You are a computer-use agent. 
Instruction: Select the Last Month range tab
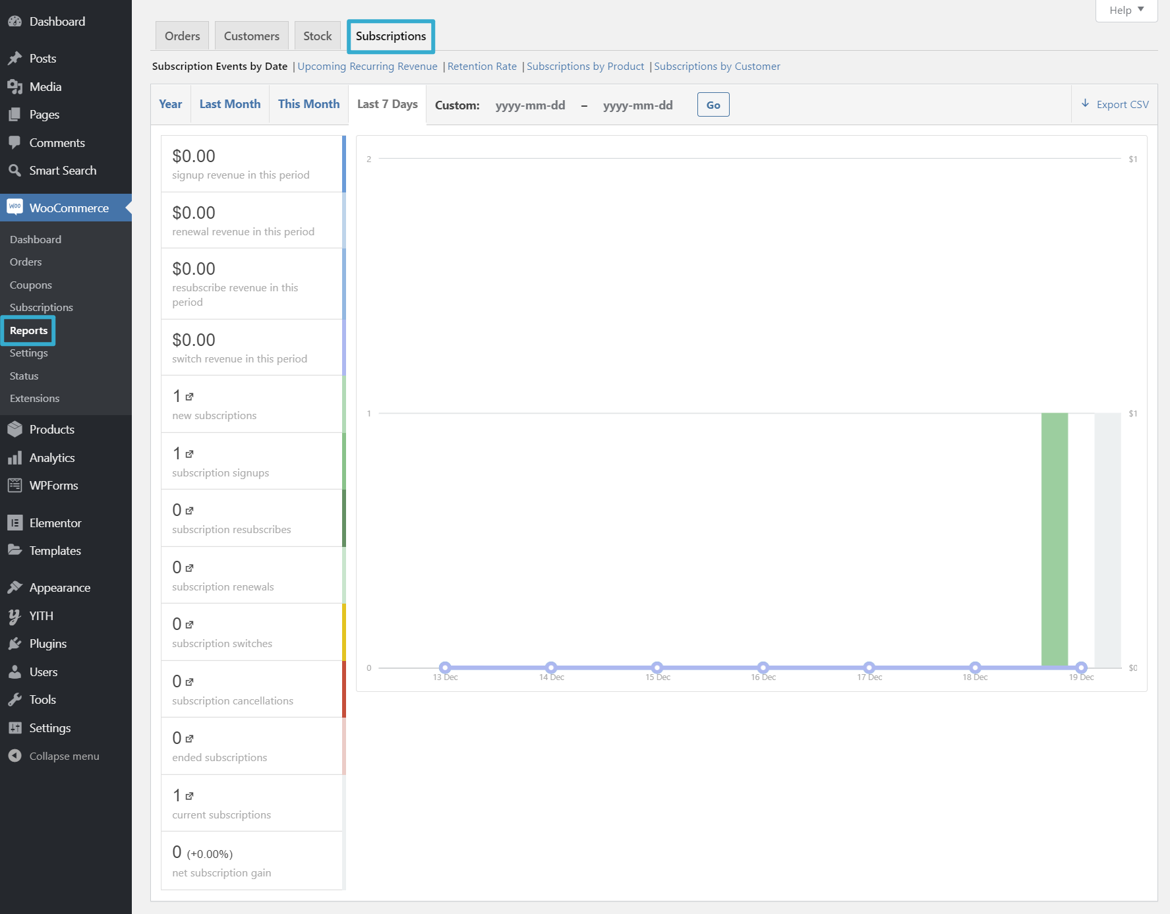click(229, 104)
